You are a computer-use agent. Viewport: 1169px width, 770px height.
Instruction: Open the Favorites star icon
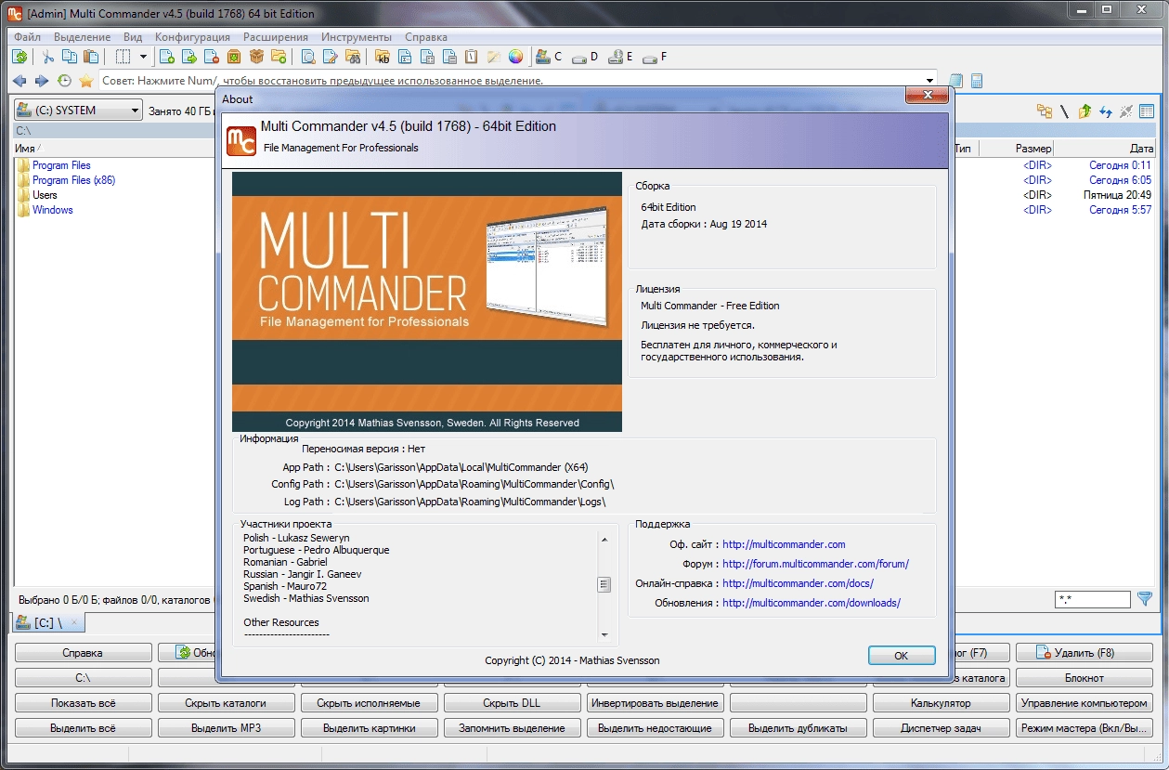click(x=86, y=81)
